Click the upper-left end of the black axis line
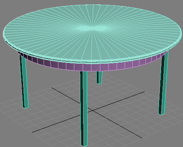The image size is (183, 147). 52,88
